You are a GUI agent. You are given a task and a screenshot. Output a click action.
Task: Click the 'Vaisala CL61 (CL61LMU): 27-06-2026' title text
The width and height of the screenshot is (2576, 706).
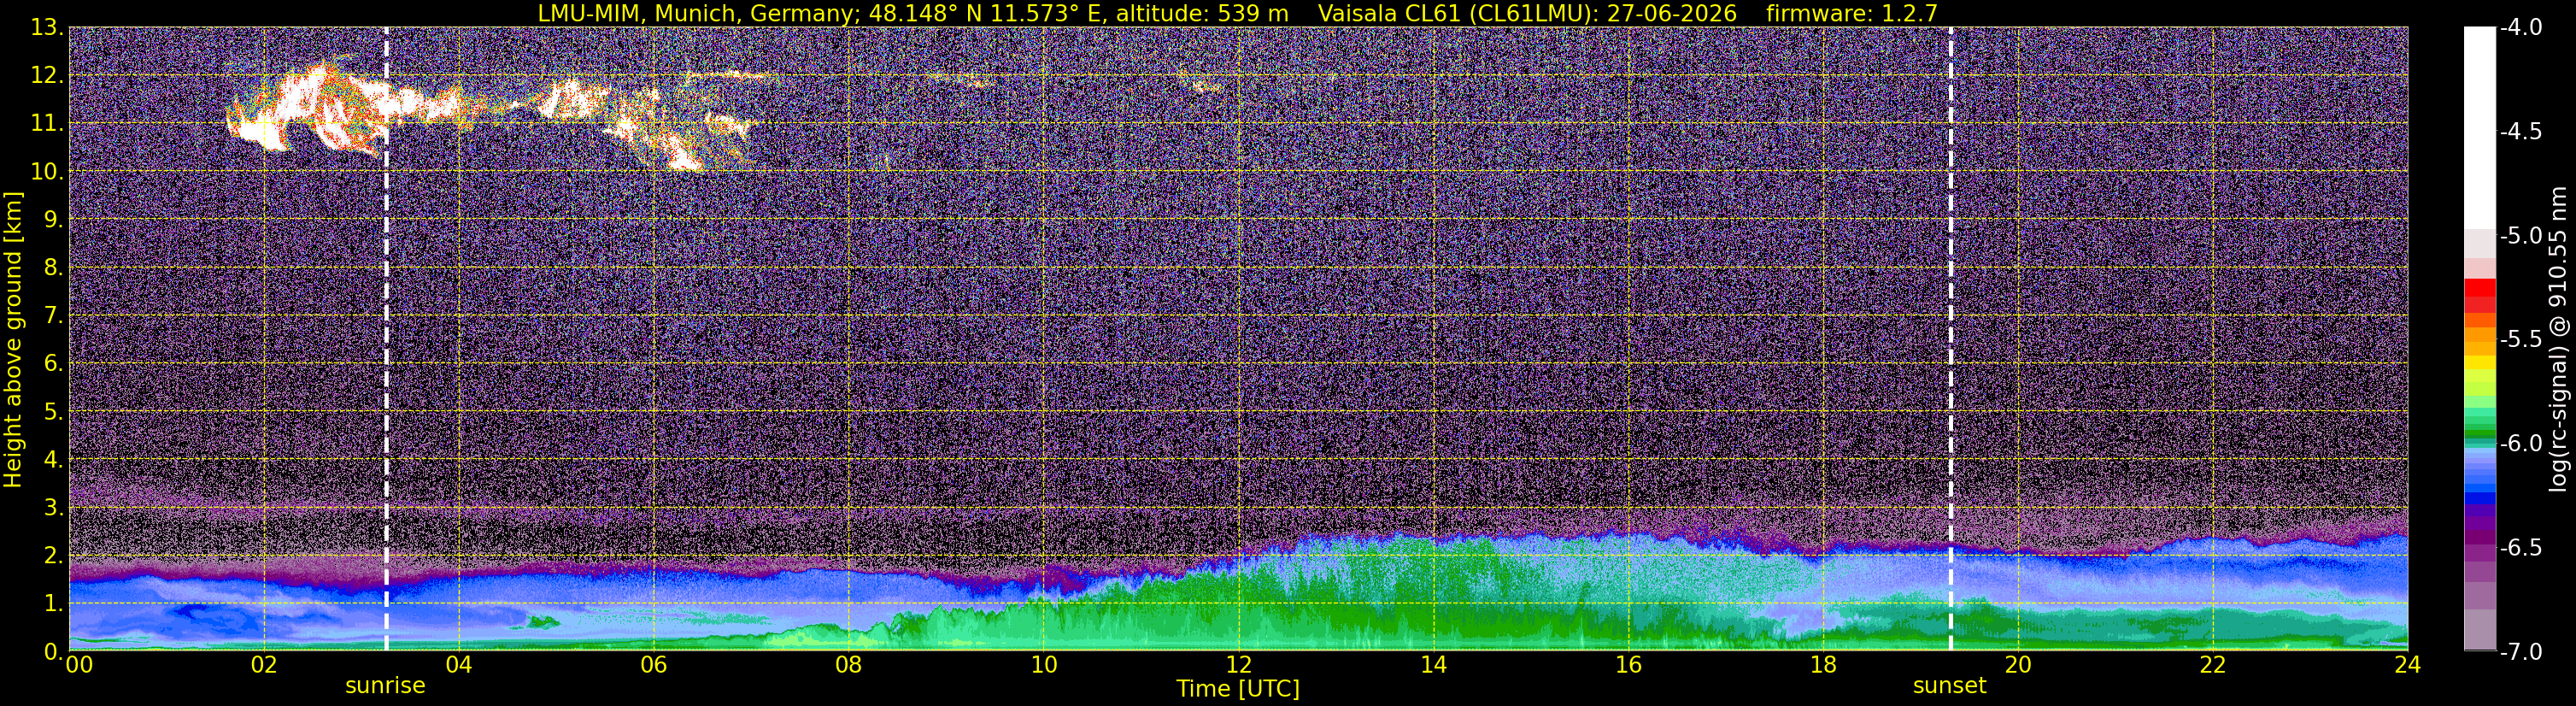click(1527, 13)
